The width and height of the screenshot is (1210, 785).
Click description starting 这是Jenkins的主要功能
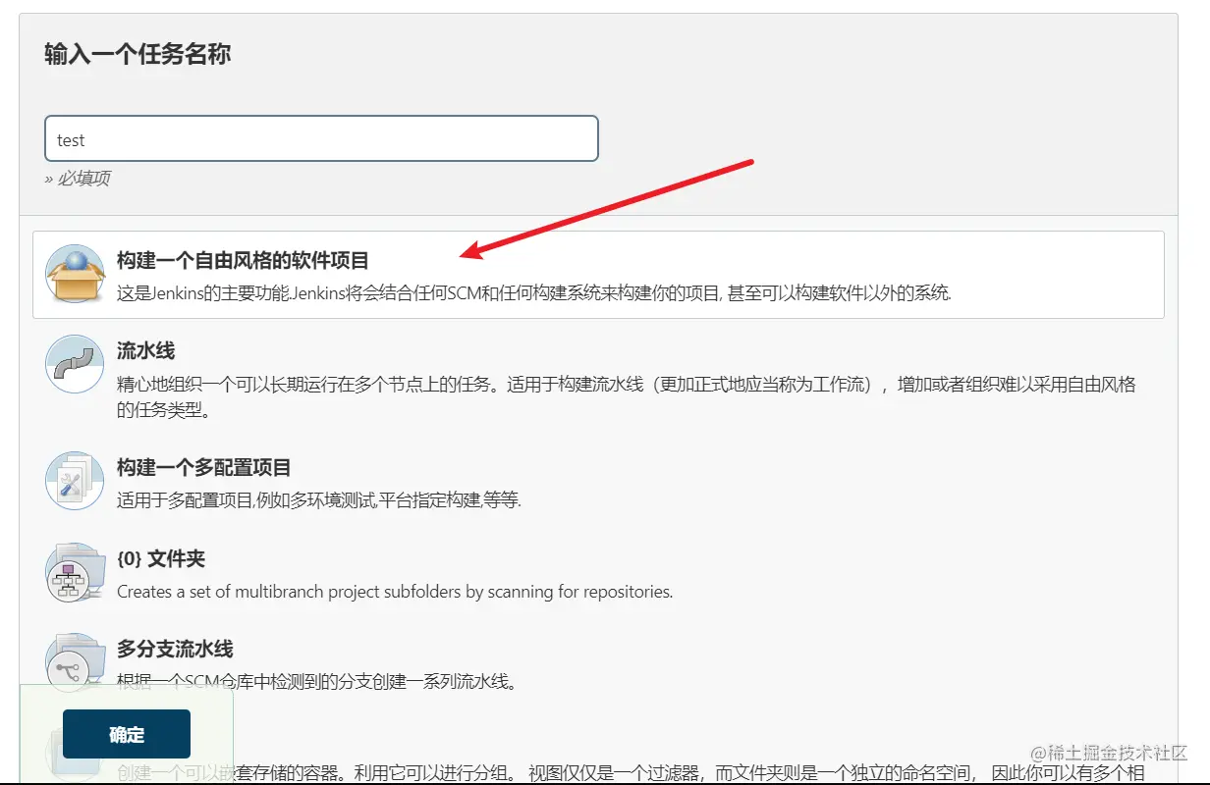[x=534, y=292]
